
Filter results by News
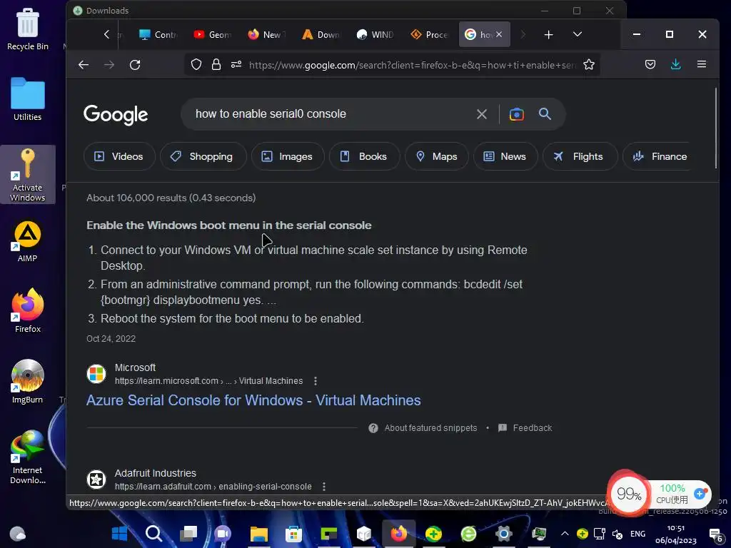coord(506,156)
